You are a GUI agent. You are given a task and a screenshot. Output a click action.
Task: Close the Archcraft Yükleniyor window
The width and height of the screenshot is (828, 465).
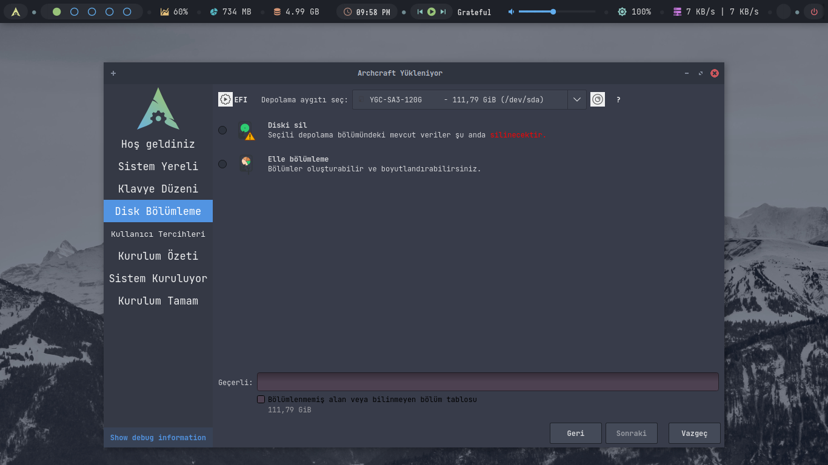(x=715, y=73)
